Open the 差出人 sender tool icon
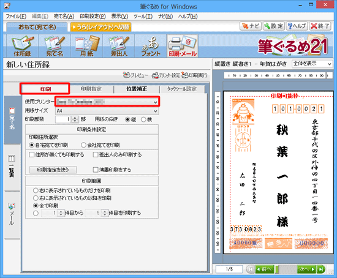 tap(119, 46)
